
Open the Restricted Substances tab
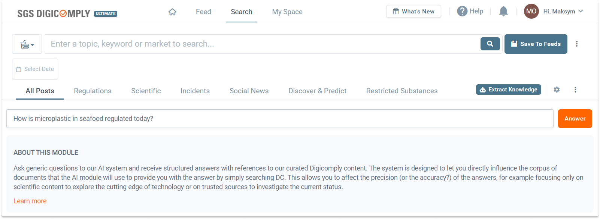(x=401, y=91)
